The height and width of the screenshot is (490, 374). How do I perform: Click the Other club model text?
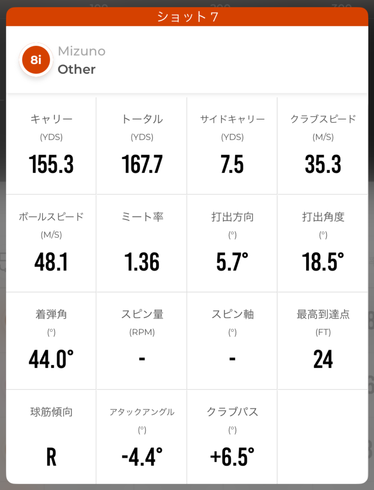76,69
